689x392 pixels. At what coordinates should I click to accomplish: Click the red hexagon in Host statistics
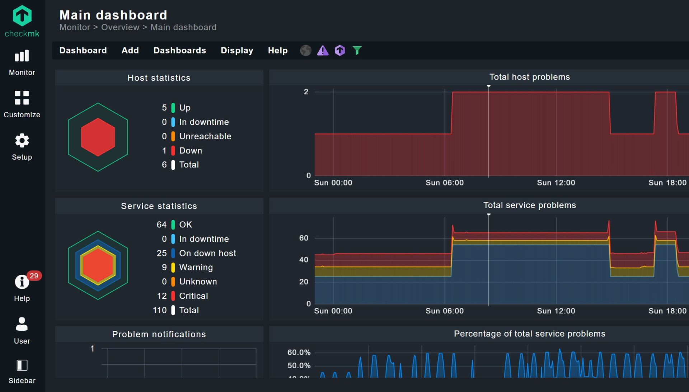click(98, 137)
